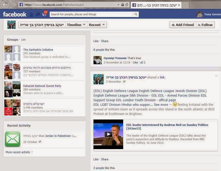Screen dimensions: 221x171
Task: Click the reload page icon in address bar
Action: (127, 5)
